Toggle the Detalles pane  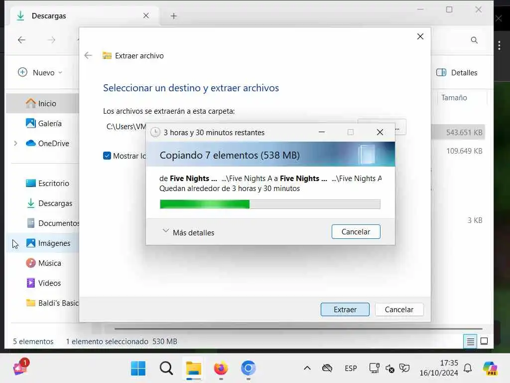(457, 72)
